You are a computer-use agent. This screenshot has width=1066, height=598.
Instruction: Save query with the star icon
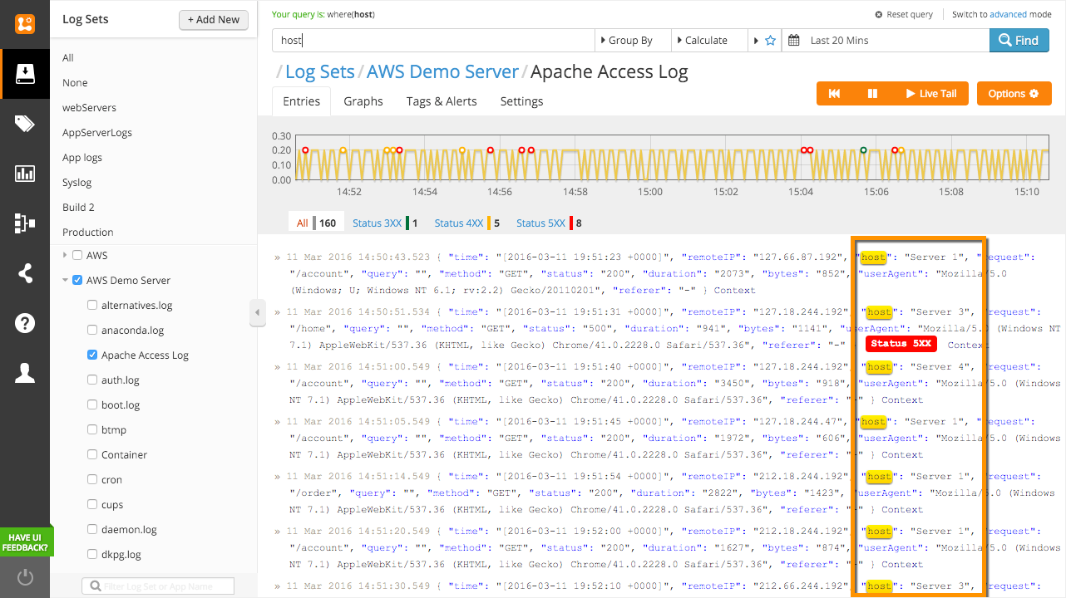click(770, 40)
